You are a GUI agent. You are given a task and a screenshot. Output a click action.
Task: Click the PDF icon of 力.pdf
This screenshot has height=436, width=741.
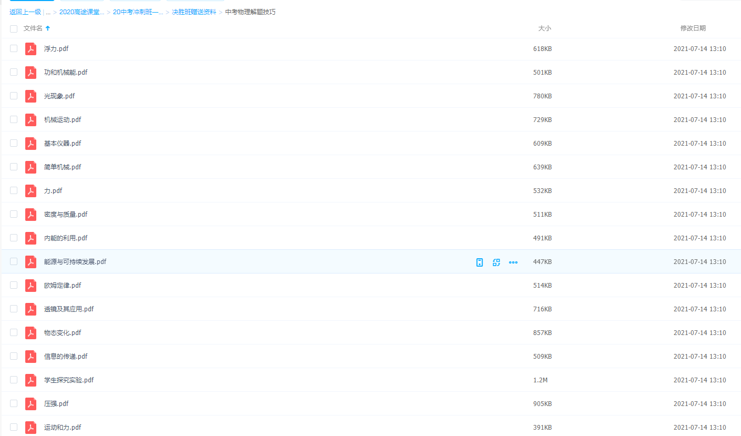pyautogui.click(x=31, y=191)
